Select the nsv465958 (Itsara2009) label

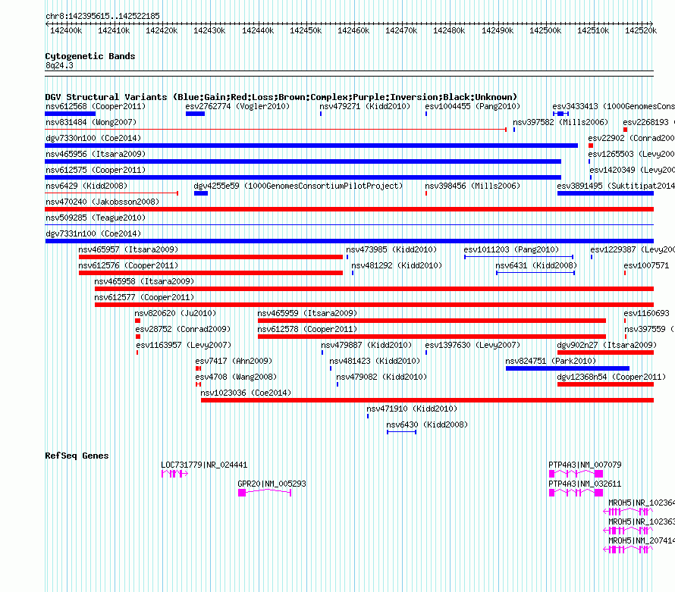144,281
